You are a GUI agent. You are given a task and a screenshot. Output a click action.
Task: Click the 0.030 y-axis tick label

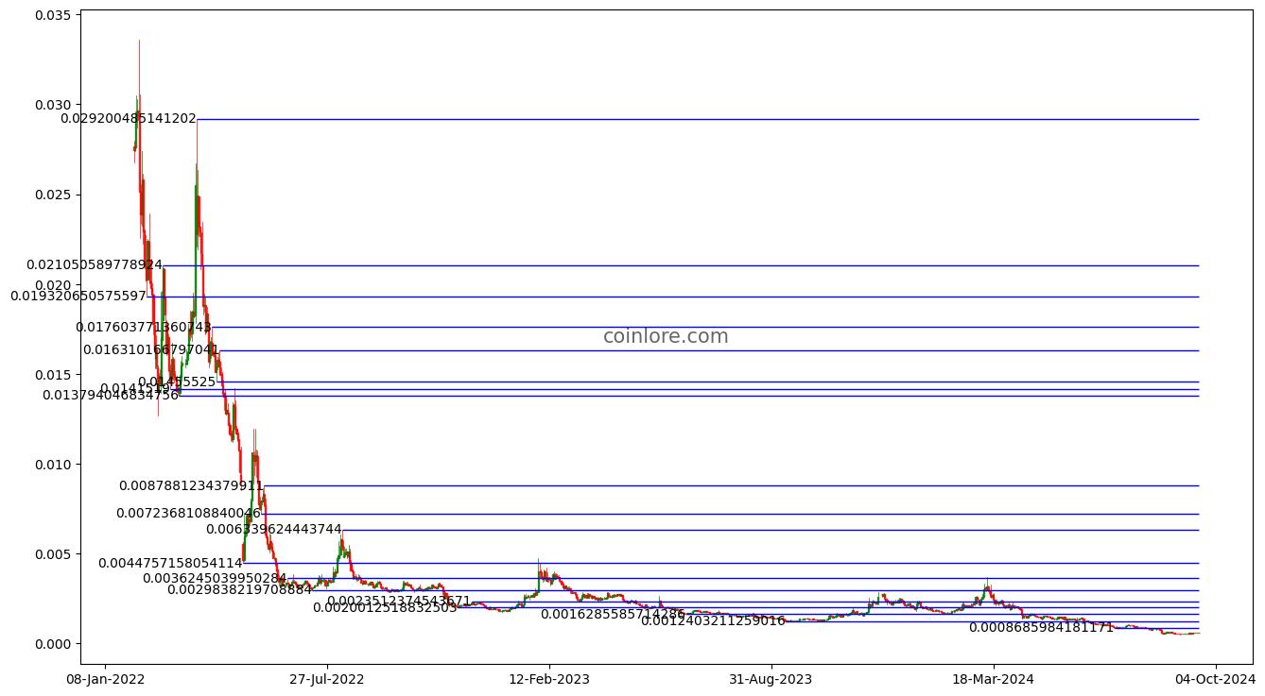pyautogui.click(x=53, y=105)
